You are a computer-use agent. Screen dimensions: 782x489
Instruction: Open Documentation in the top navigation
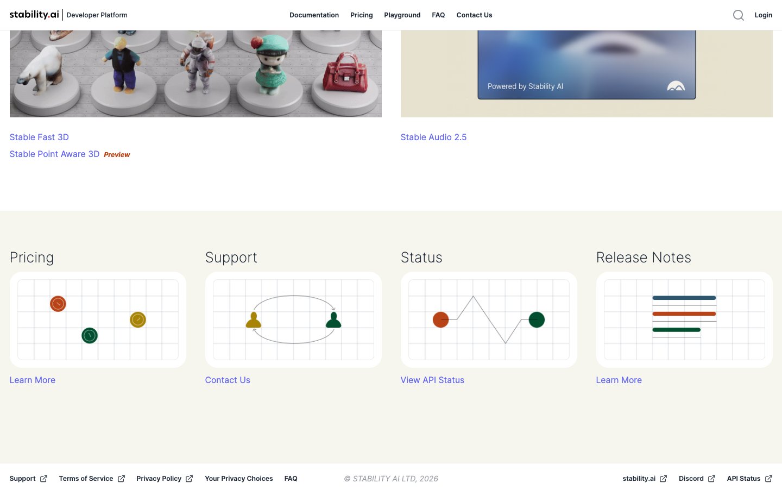pyautogui.click(x=314, y=15)
